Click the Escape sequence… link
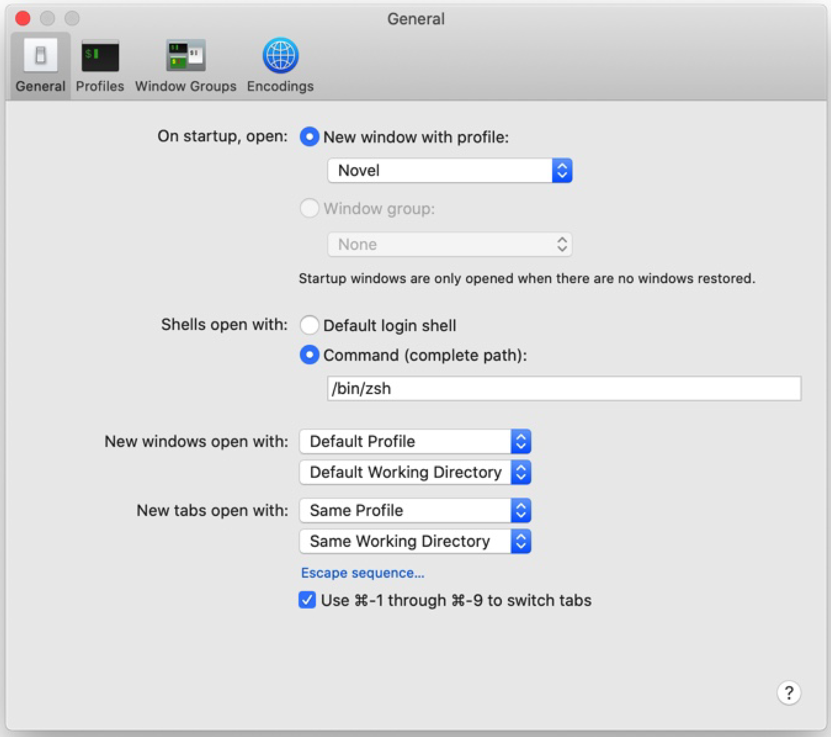The width and height of the screenshot is (831, 737). coord(362,573)
